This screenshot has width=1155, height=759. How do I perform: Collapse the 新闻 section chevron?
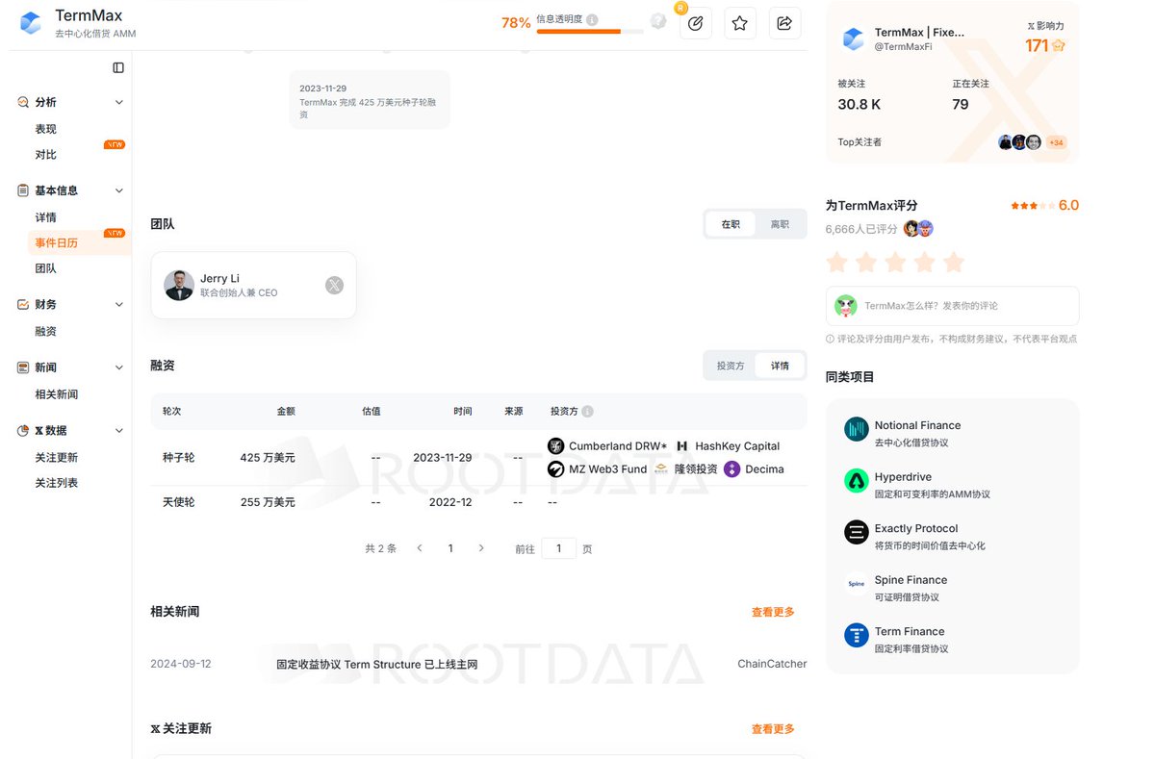[119, 367]
